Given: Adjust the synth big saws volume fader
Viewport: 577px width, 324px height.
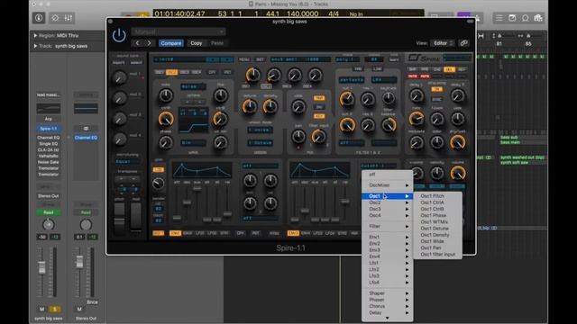Looking at the screenshot, I should pos(42,267).
